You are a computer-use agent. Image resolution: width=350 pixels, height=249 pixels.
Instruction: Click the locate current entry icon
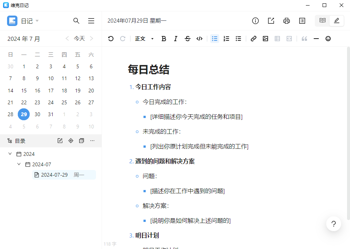point(71,141)
